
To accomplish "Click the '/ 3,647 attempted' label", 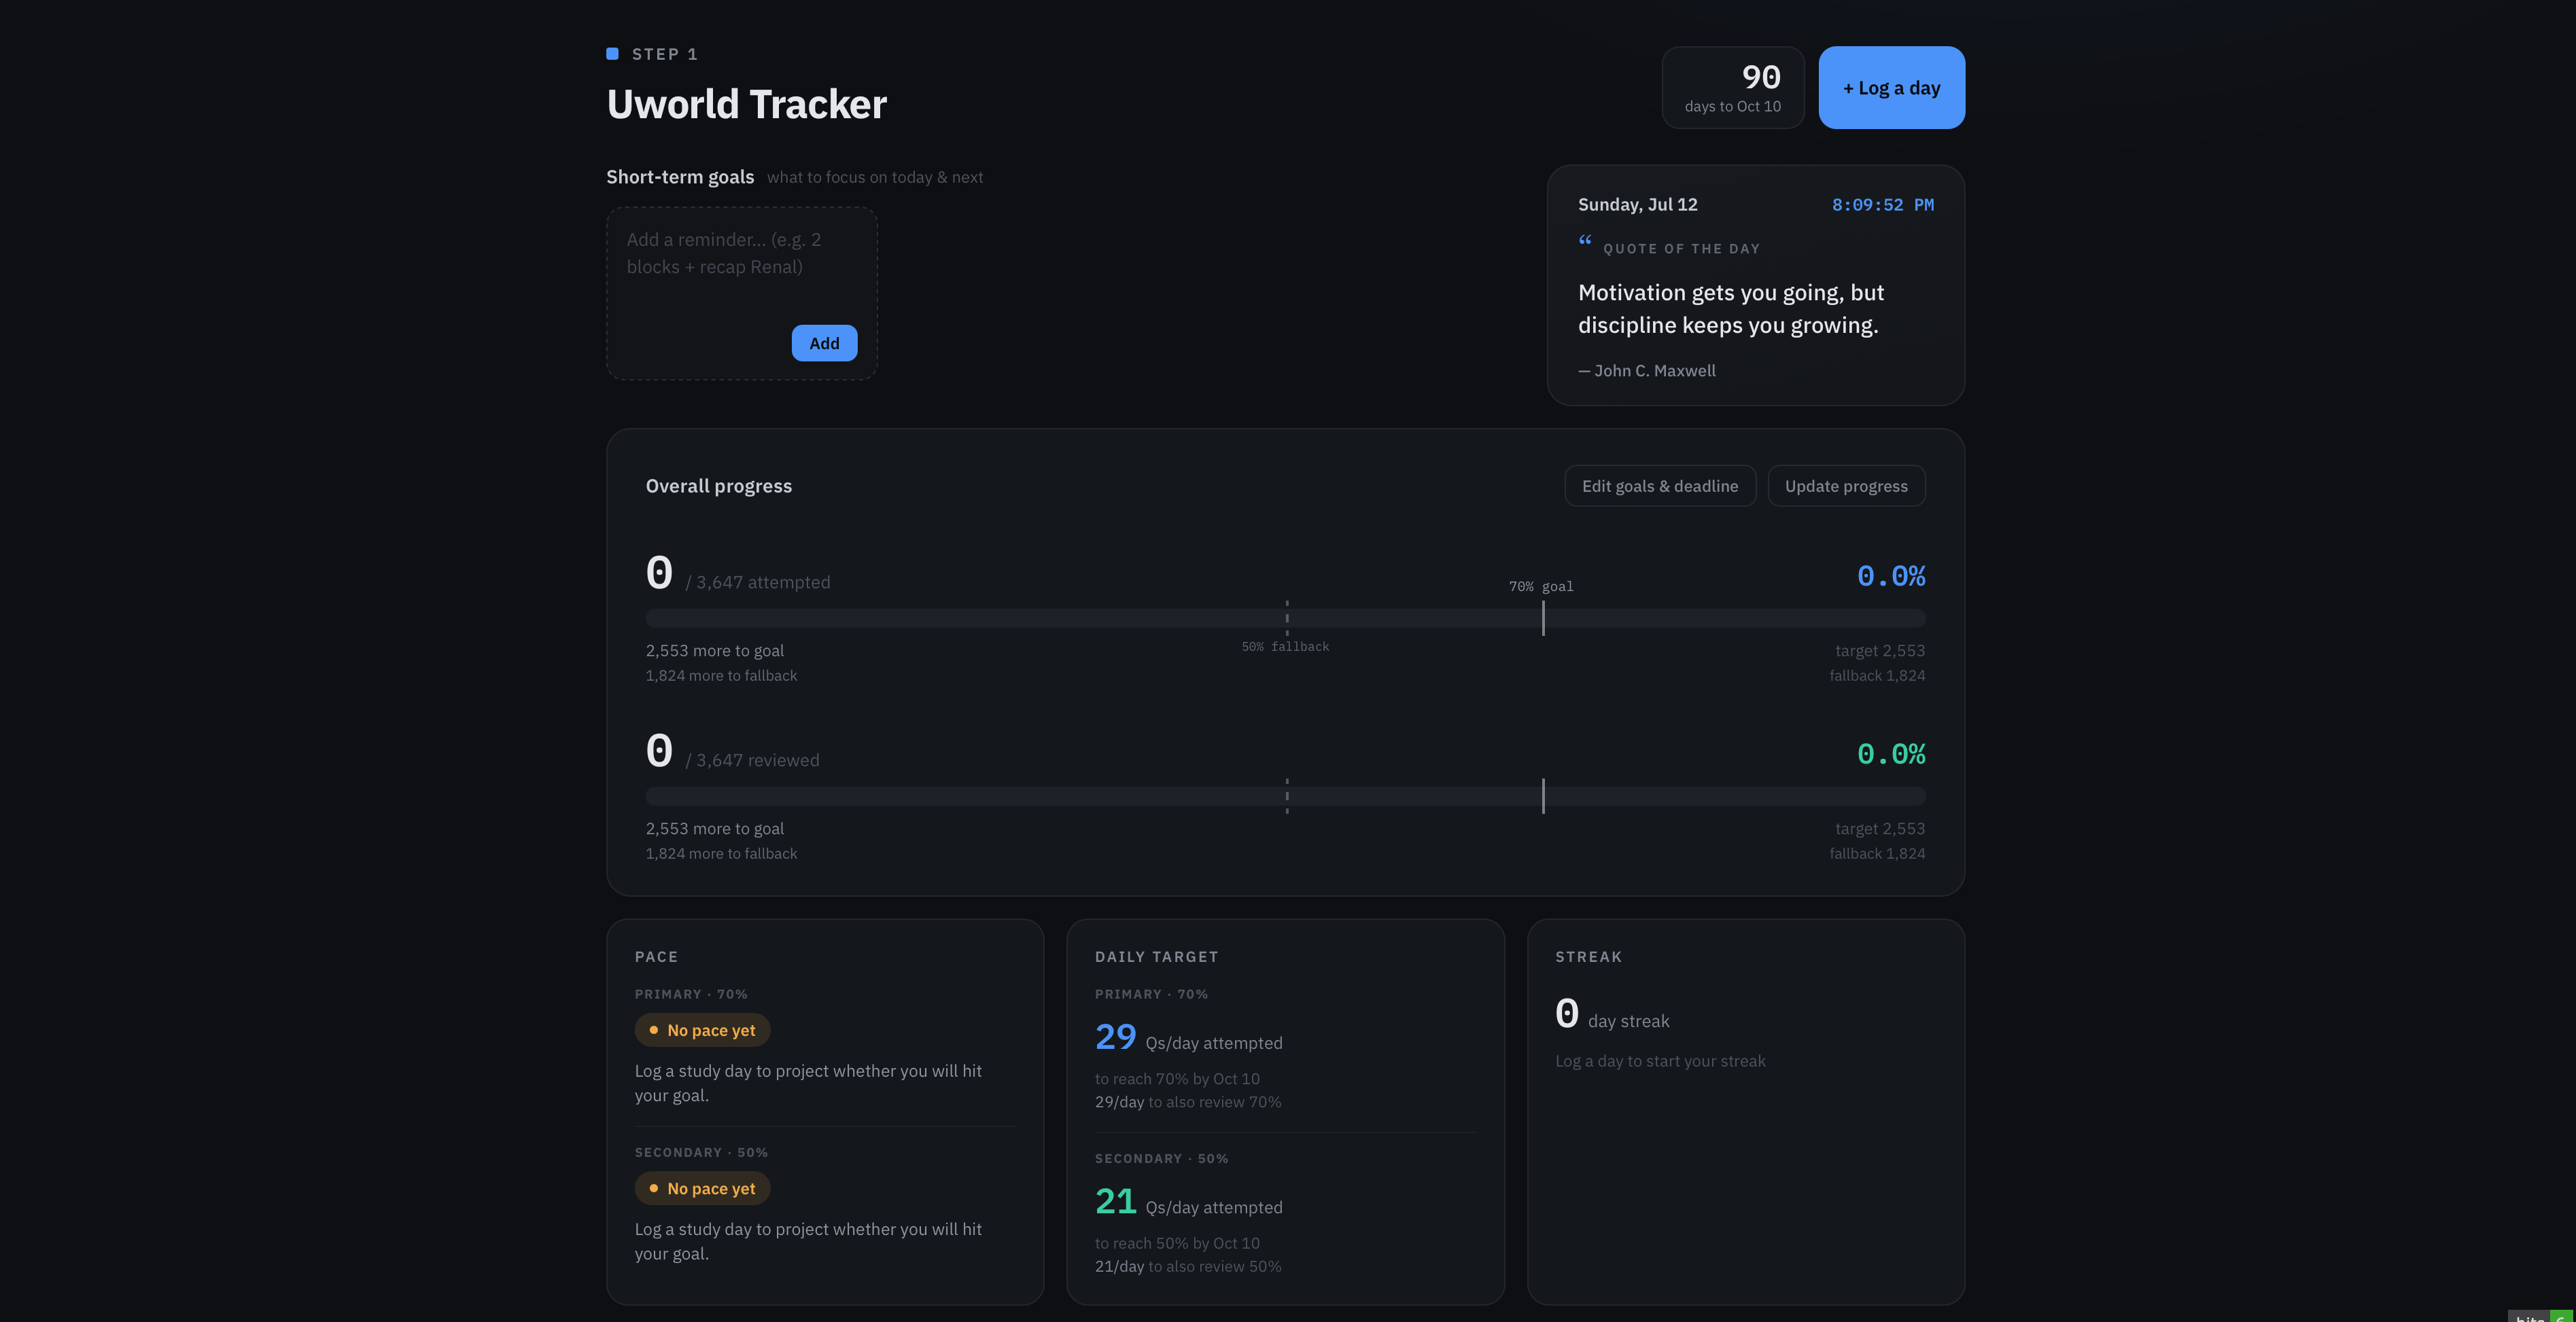I will pos(757,583).
